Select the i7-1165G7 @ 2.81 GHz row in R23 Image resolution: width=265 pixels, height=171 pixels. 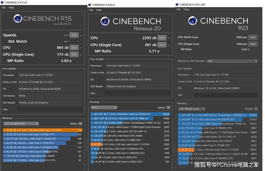tap(218, 154)
